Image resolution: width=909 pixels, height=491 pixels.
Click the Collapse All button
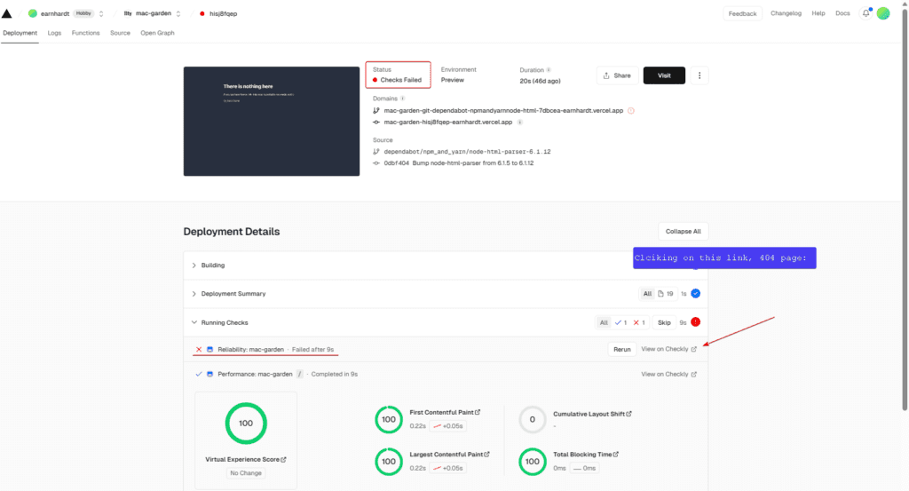[x=683, y=232]
